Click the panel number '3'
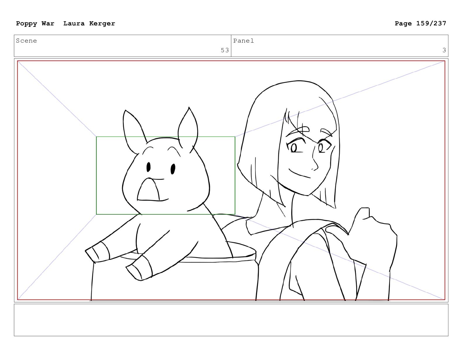The height and width of the screenshot is (357, 463). click(444, 50)
